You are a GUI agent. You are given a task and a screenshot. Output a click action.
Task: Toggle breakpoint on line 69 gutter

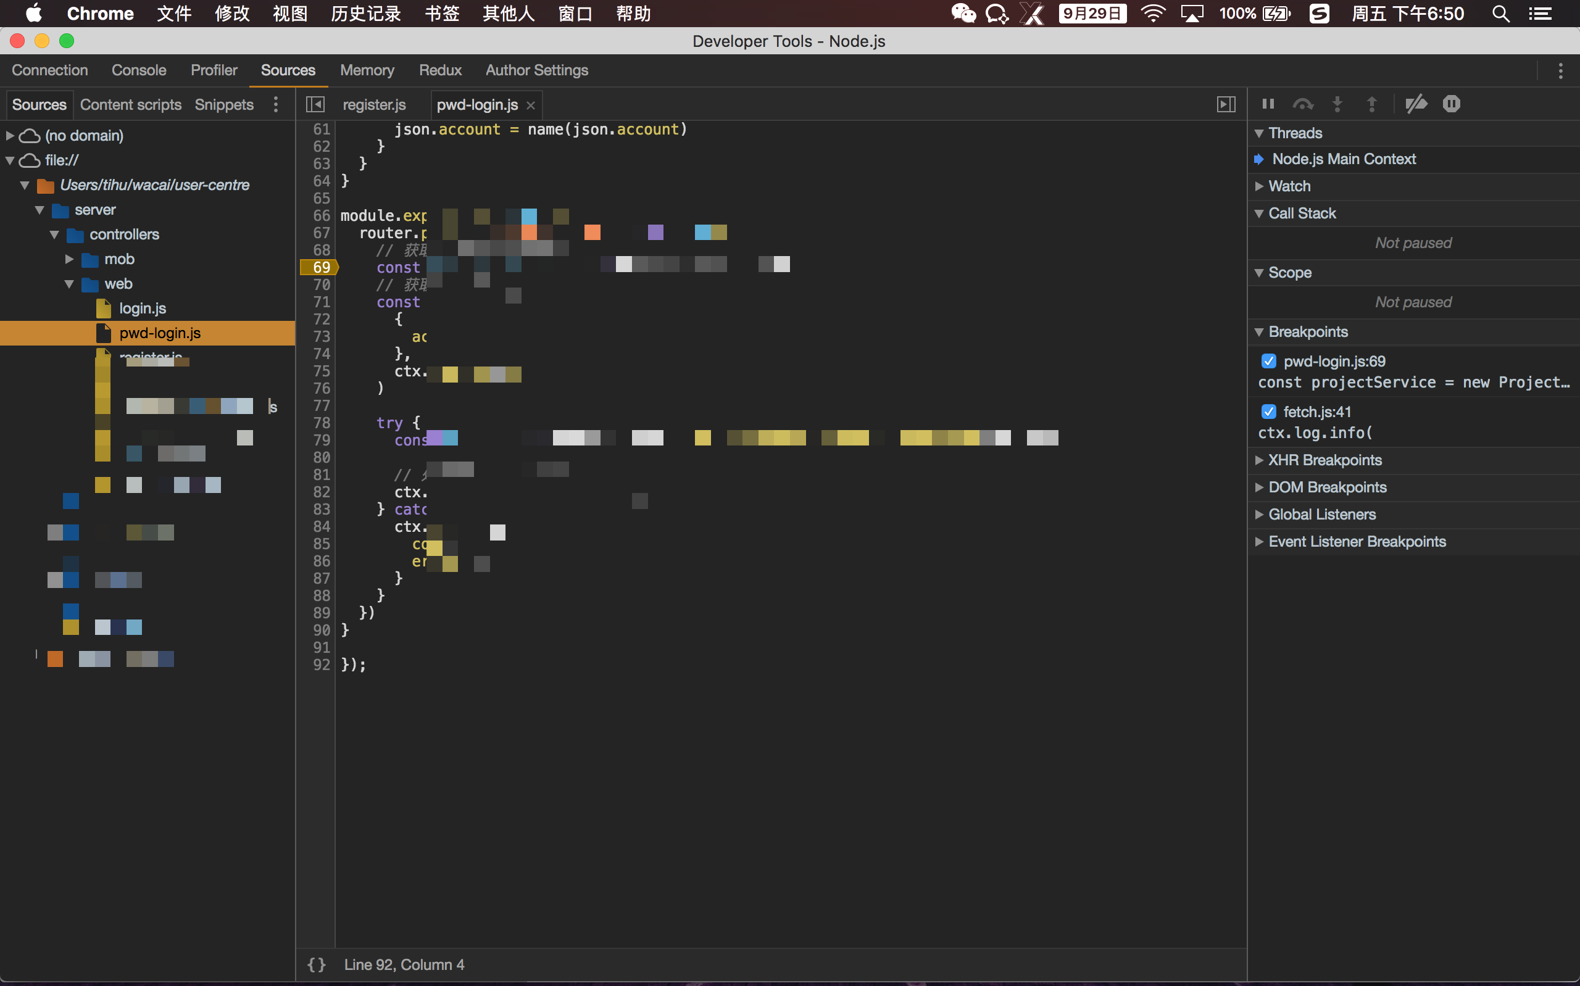coord(319,267)
